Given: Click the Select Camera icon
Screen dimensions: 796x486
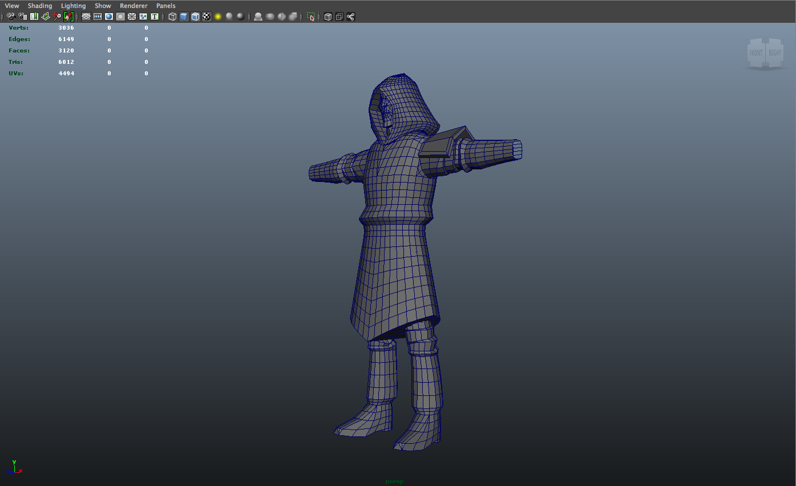Looking at the screenshot, I should (11, 17).
